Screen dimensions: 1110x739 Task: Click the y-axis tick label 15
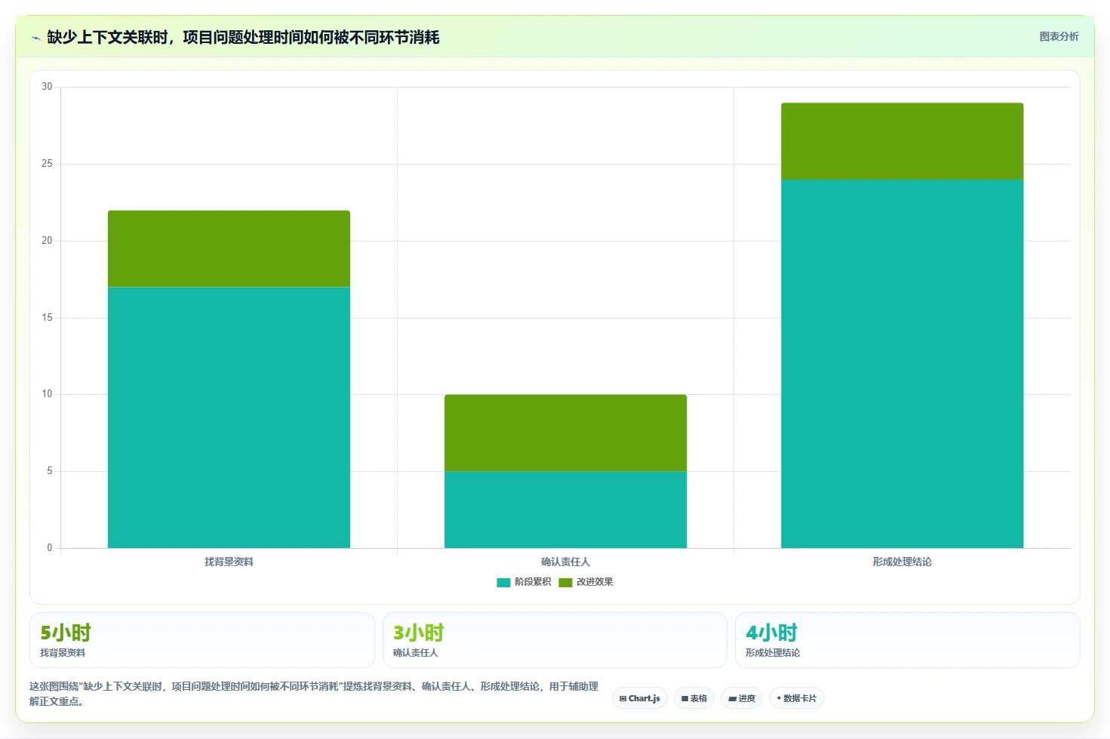47,318
